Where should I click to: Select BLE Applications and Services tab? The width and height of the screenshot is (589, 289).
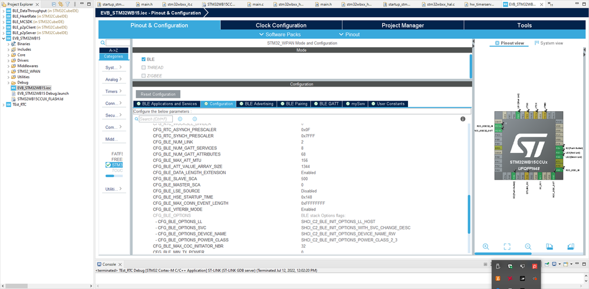167,104
